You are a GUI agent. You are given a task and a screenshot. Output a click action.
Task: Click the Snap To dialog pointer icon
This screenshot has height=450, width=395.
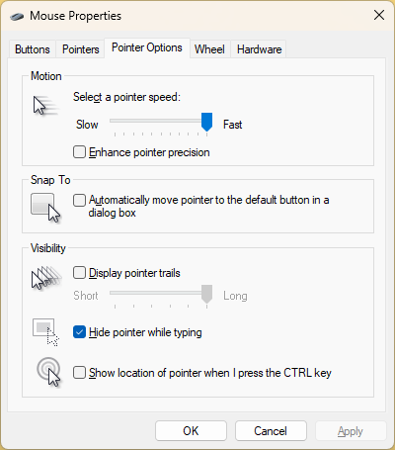(x=45, y=208)
